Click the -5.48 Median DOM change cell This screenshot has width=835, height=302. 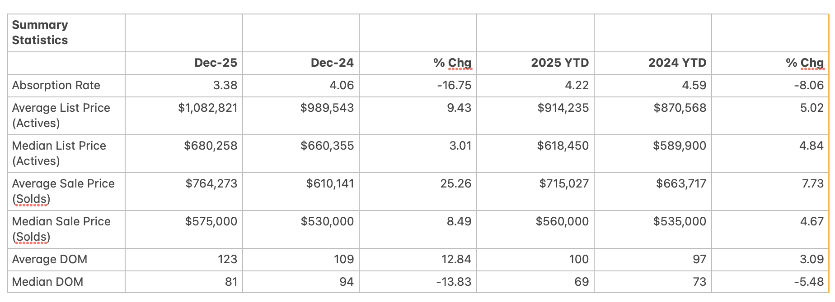(x=809, y=282)
